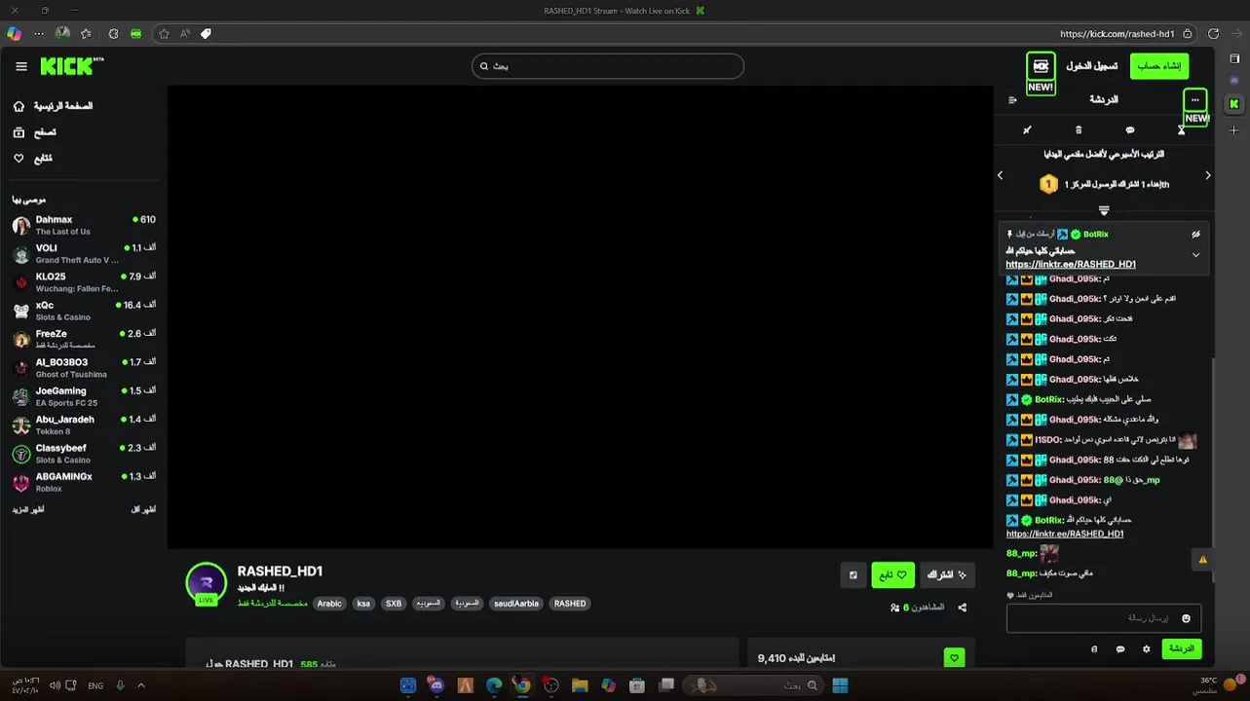Expand the pinned message chevron
The image size is (1250, 701).
point(1195,255)
